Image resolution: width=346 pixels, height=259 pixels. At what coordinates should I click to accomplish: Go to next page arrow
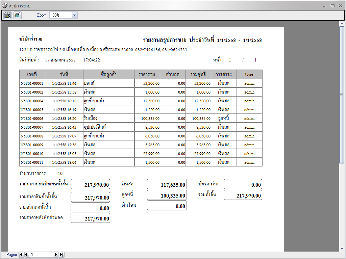(x=56, y=255)
